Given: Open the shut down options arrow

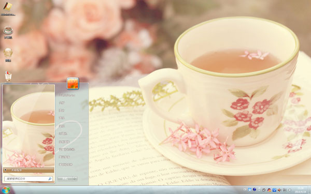Looking at the screenshot, I should click(75, 179).
